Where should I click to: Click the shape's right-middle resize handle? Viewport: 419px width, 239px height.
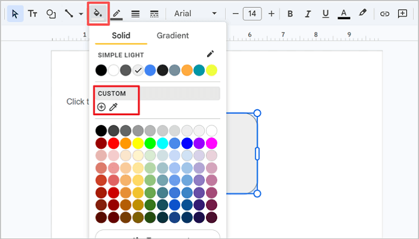(x=257, y=154)
